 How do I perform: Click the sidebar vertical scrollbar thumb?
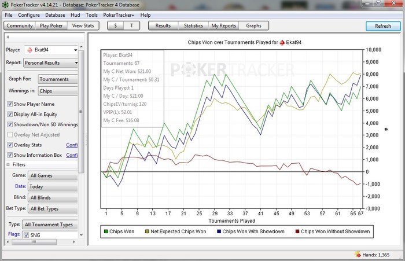pos(81,112)
